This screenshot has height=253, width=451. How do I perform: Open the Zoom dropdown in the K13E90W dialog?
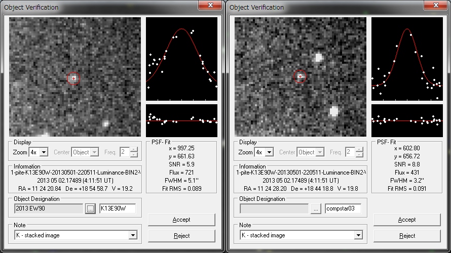44,152
